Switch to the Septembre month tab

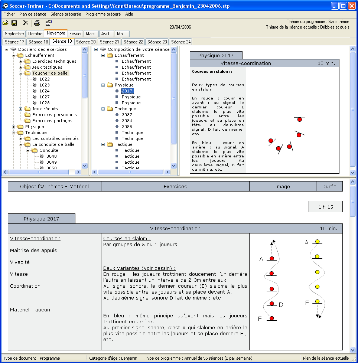14,34
